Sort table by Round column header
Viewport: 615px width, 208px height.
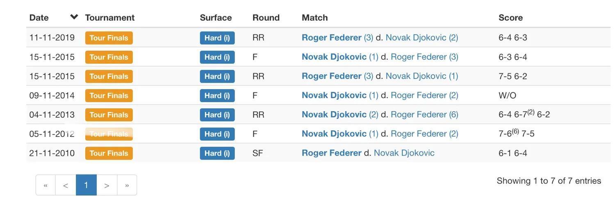click(266, 18)
